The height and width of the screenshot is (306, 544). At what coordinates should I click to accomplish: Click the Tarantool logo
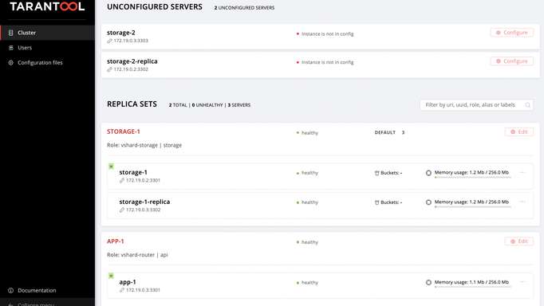coord(47,6)
